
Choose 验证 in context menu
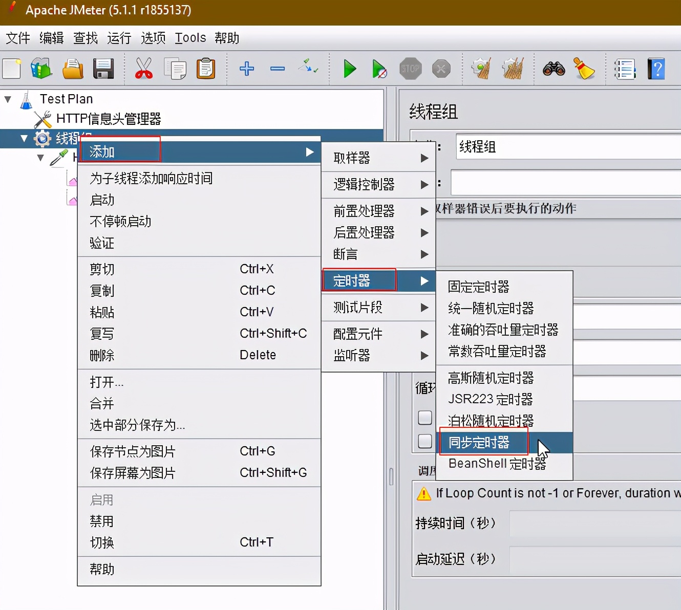(199, 243)
